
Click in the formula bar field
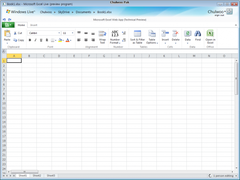122,51
